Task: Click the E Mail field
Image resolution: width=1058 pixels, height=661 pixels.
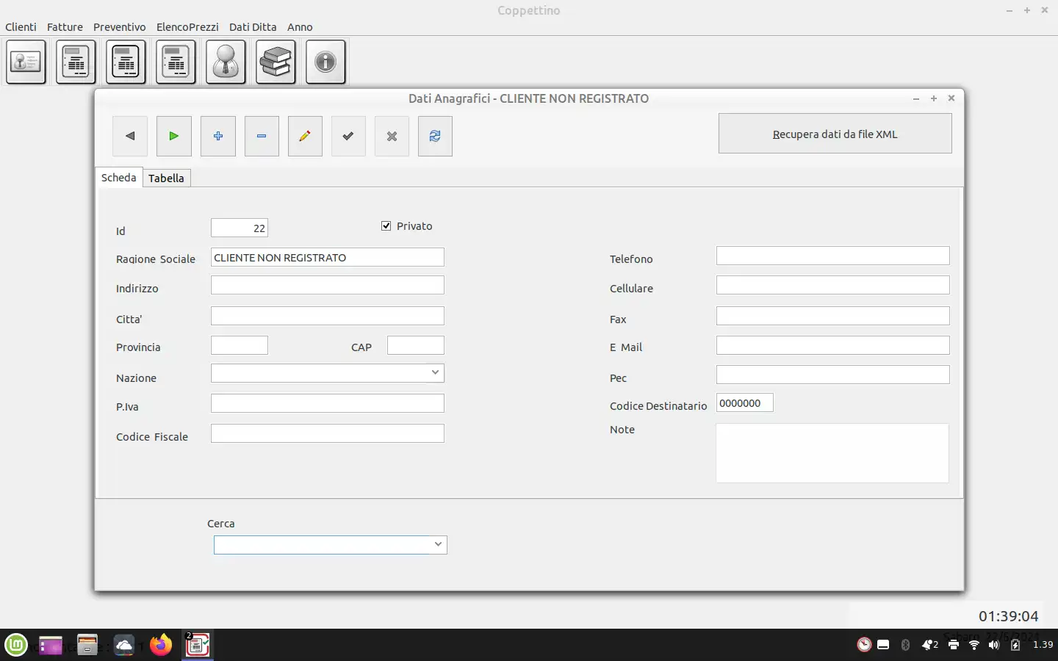Action: coord(833,345)
